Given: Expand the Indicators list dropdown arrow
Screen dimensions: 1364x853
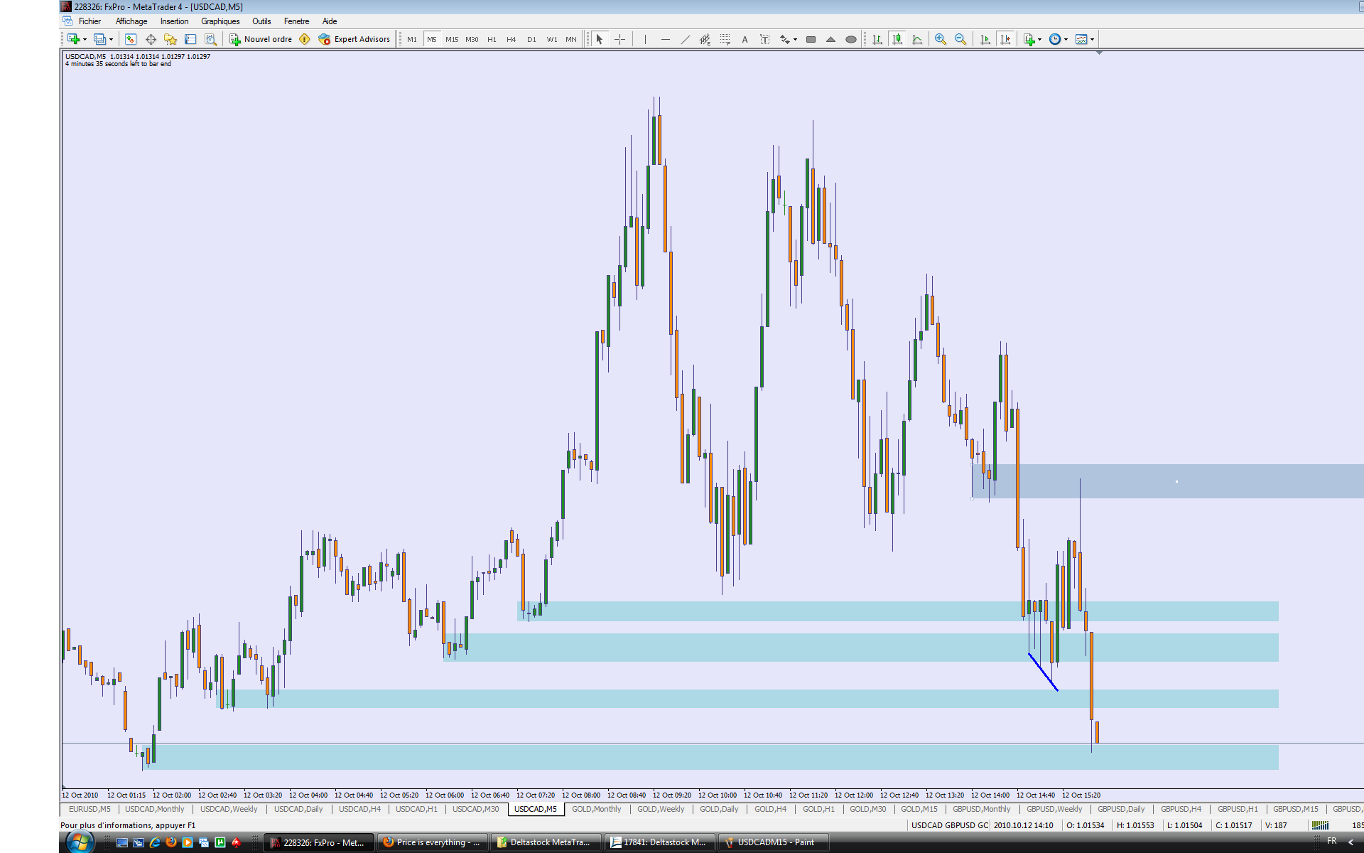Looking at the screenshot, I should tap(1039, 39).
